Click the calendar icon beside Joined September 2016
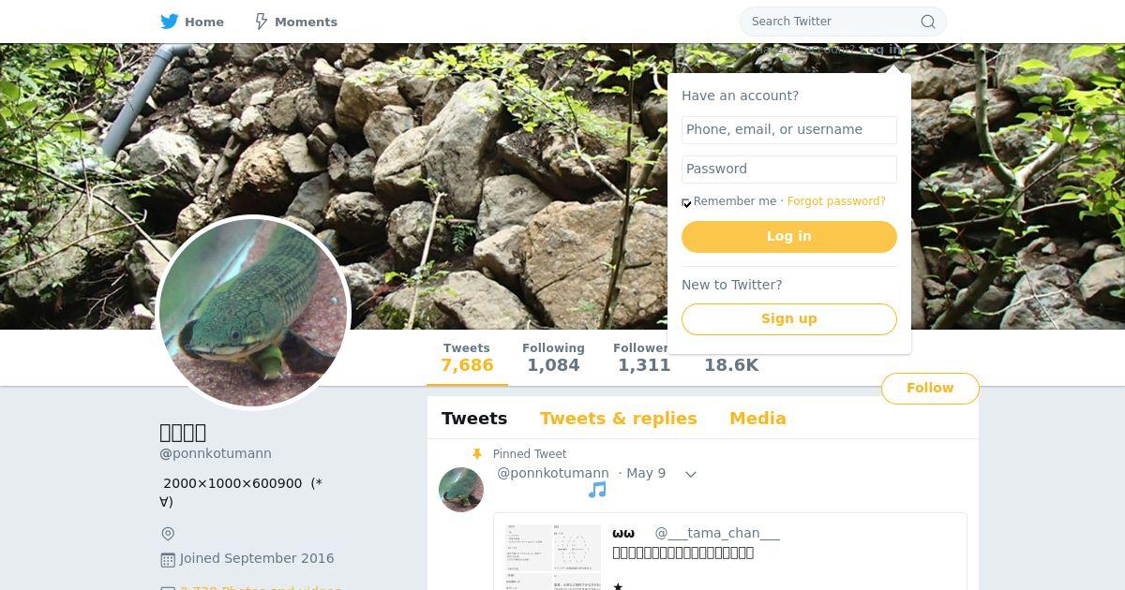 (x=168, y=559)
